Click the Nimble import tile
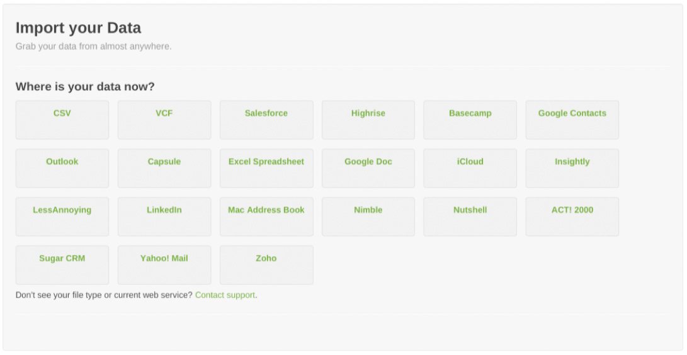This screenshot has width=687, height=355. click(368, 217)
